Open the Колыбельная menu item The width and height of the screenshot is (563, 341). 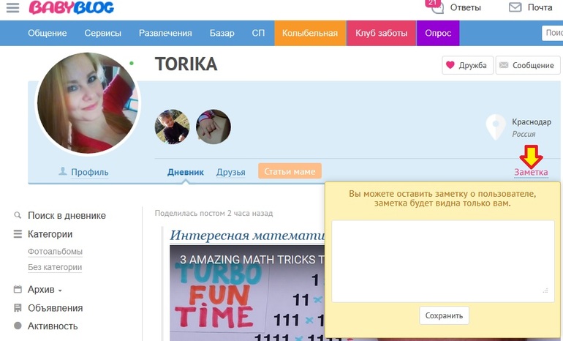tap(310, 33)
